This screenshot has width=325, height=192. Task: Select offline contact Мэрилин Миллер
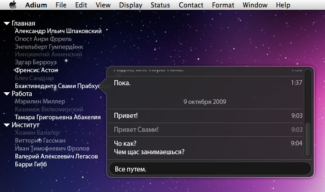[x=40, y=102]
